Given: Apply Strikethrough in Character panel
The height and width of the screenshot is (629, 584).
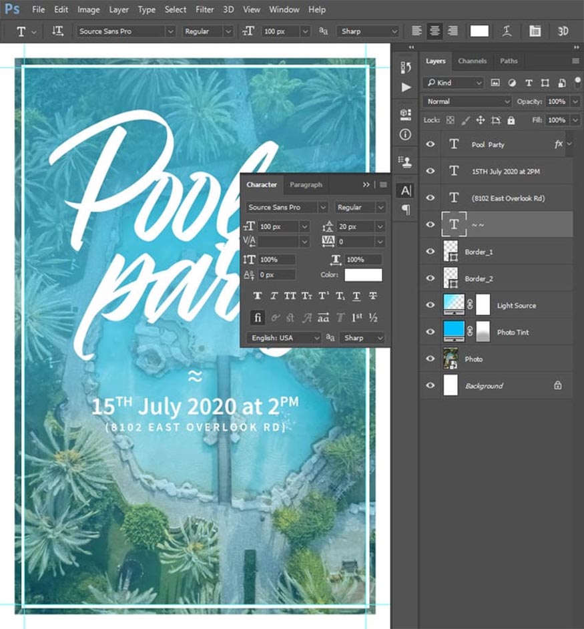Looking at the screenshot, I should coord(373,296).
